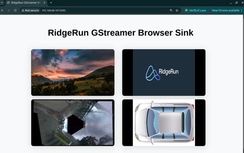Click the distorted fisheye camera video
The height and width of the screenshot is (153, 244).
click(x=73, y=122)
